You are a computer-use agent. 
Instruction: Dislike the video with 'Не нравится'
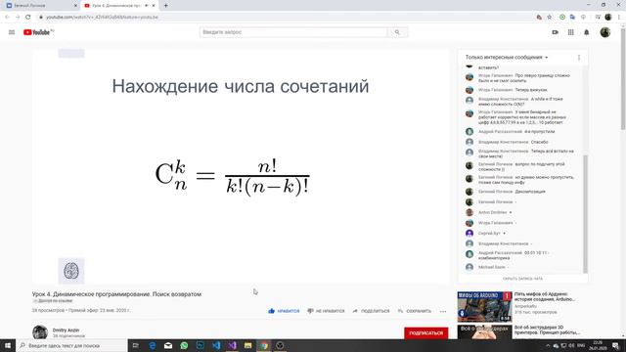click(326, 311)
